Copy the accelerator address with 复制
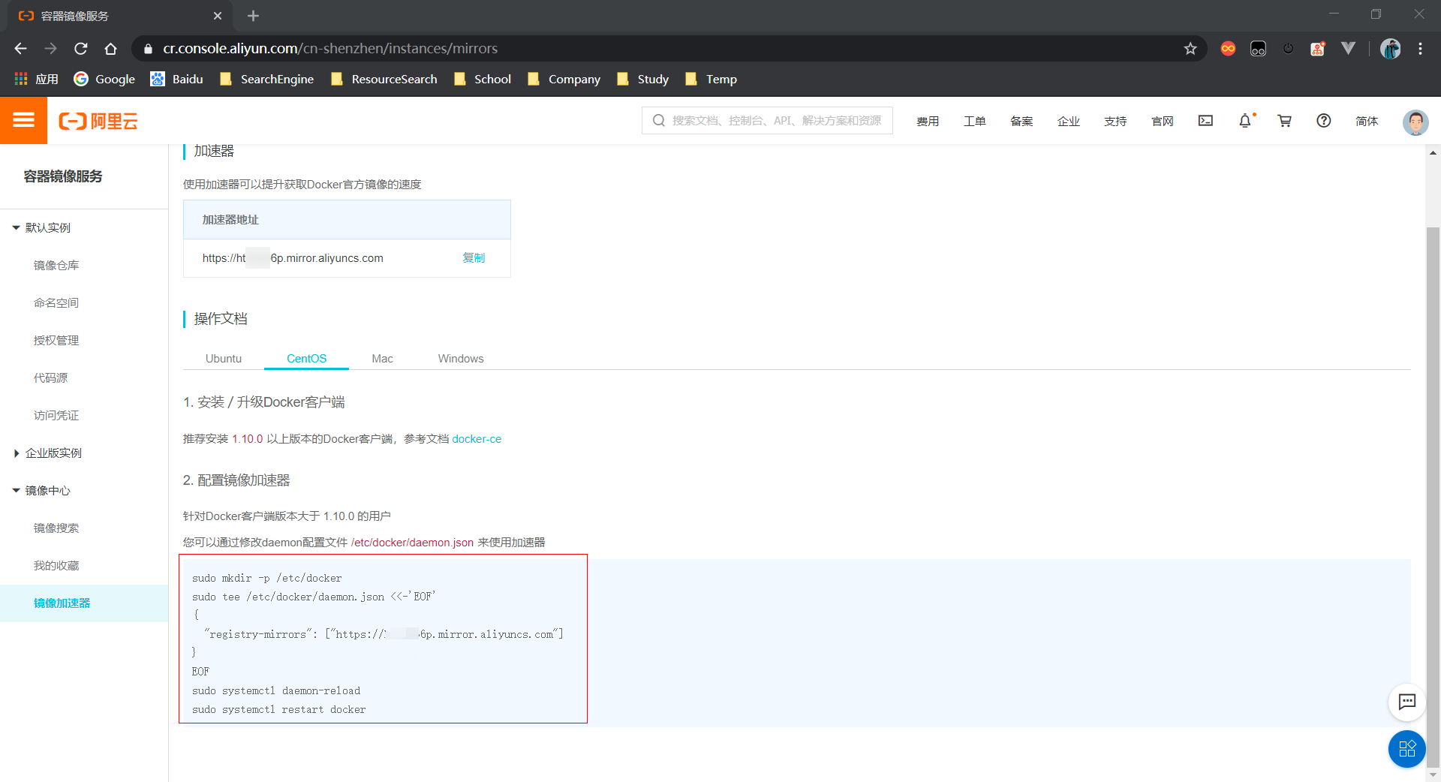The image size is (1441, 782). (474, 257)
